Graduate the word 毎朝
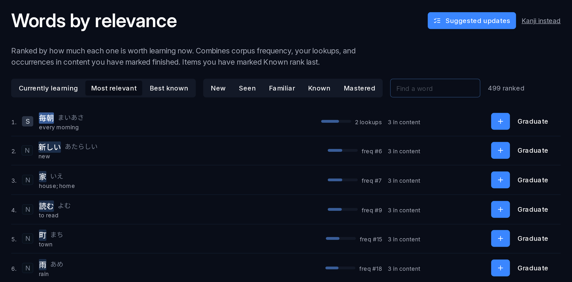 [533, 121]
